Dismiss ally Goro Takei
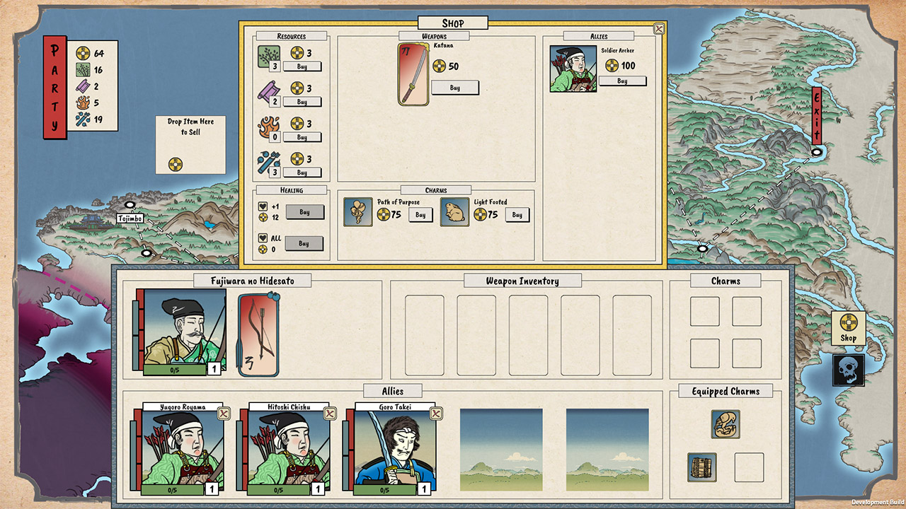 click(436, 414)
